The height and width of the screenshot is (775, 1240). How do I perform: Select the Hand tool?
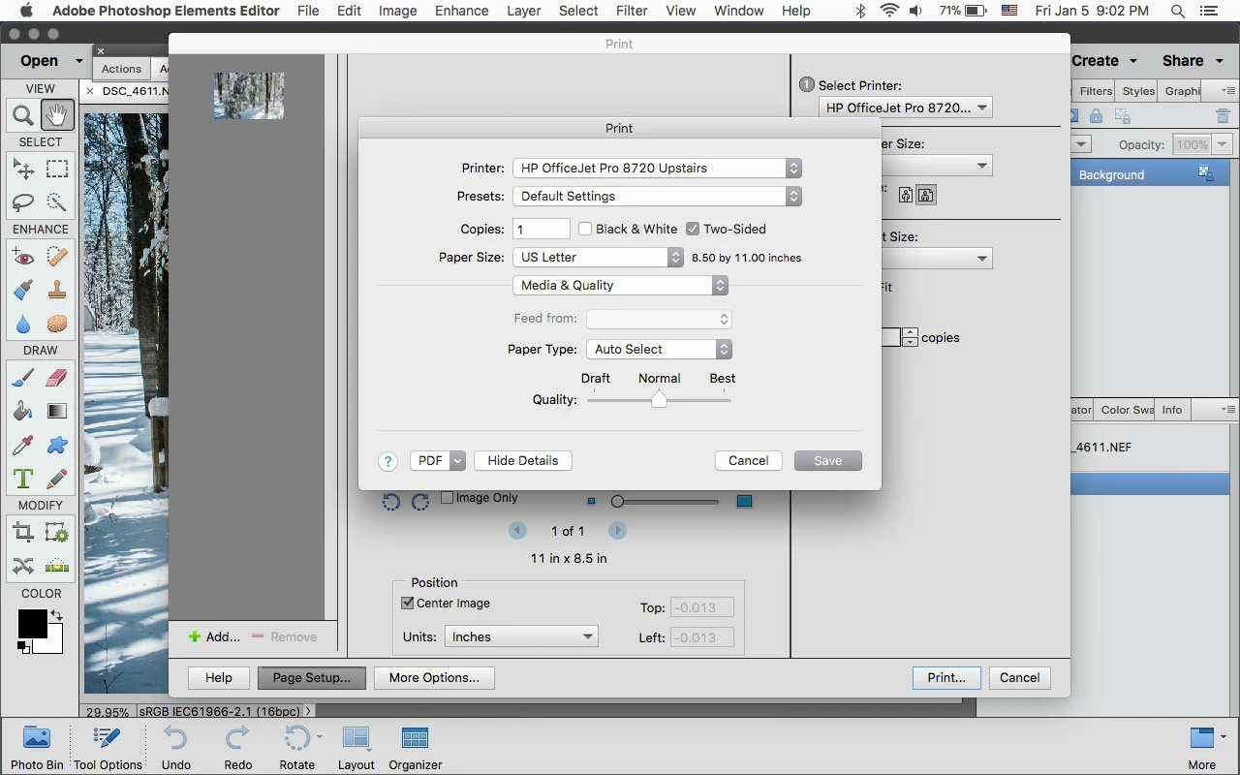click(x=57, y=116)
